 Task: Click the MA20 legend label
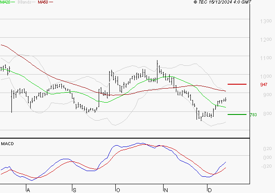tap(5, 2)
